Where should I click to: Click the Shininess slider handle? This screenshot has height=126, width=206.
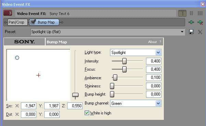112,86
